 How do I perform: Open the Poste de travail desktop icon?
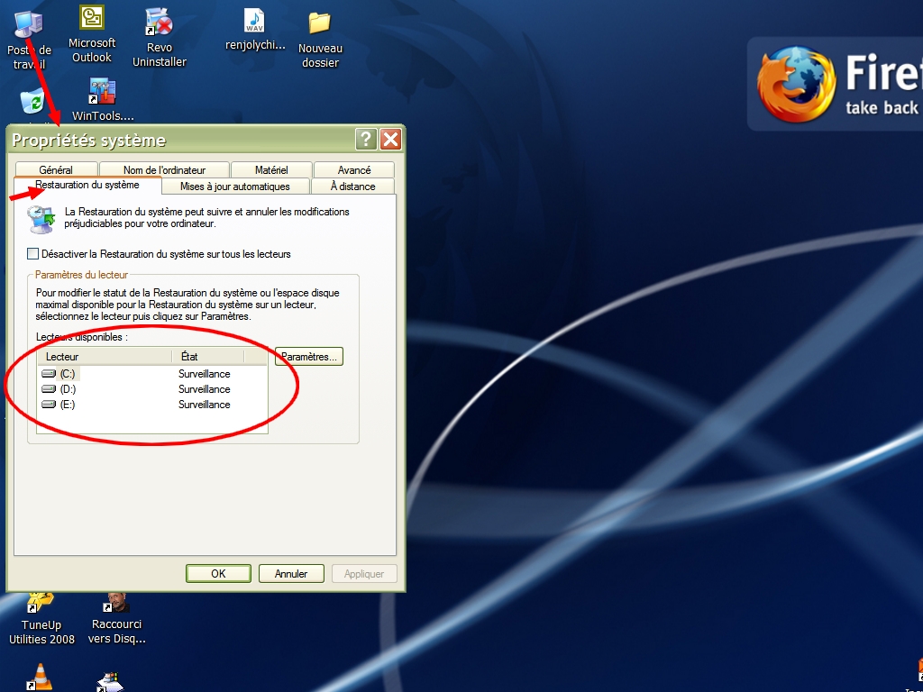[29, 24]
